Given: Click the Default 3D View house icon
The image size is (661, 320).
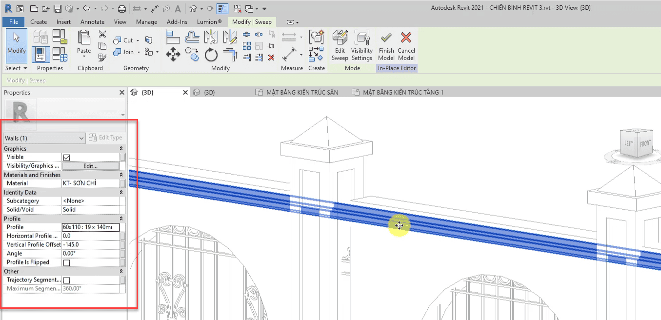Looking at the screenshot, I should click(x=193, y=9).
